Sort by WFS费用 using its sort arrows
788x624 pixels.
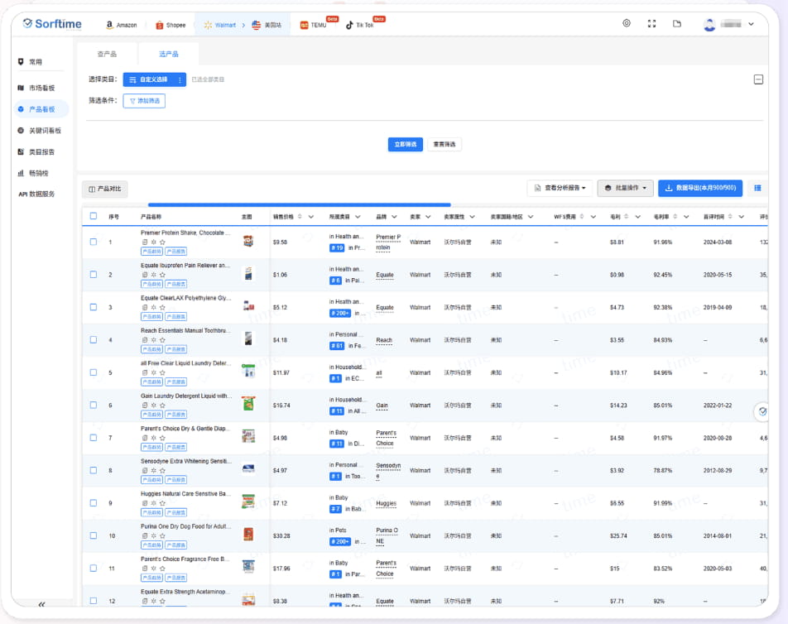(581, 217)
